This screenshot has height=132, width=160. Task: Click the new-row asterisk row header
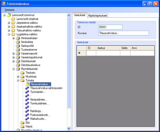82,53
